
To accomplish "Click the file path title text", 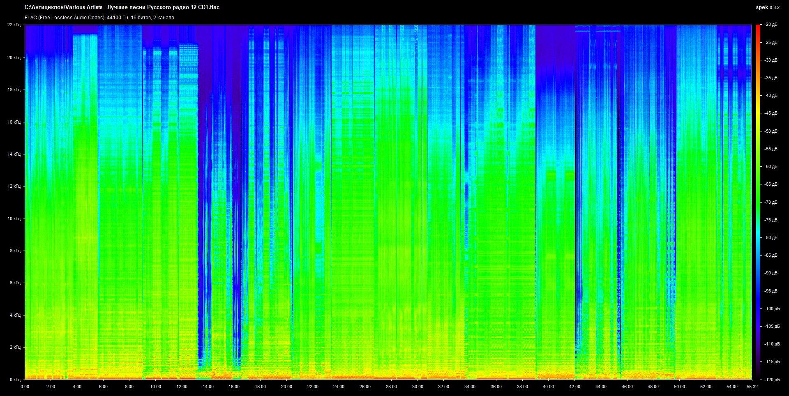I will (122, 7).
